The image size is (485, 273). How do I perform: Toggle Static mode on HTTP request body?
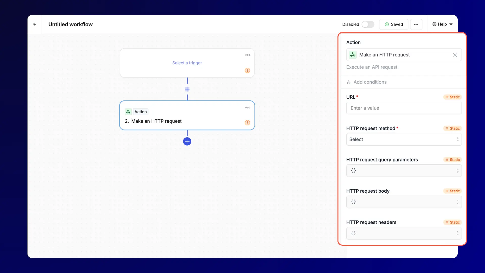[452, 191]
